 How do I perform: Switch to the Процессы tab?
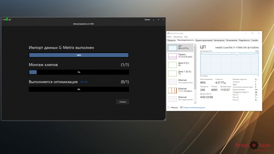[x=171, y=40]
